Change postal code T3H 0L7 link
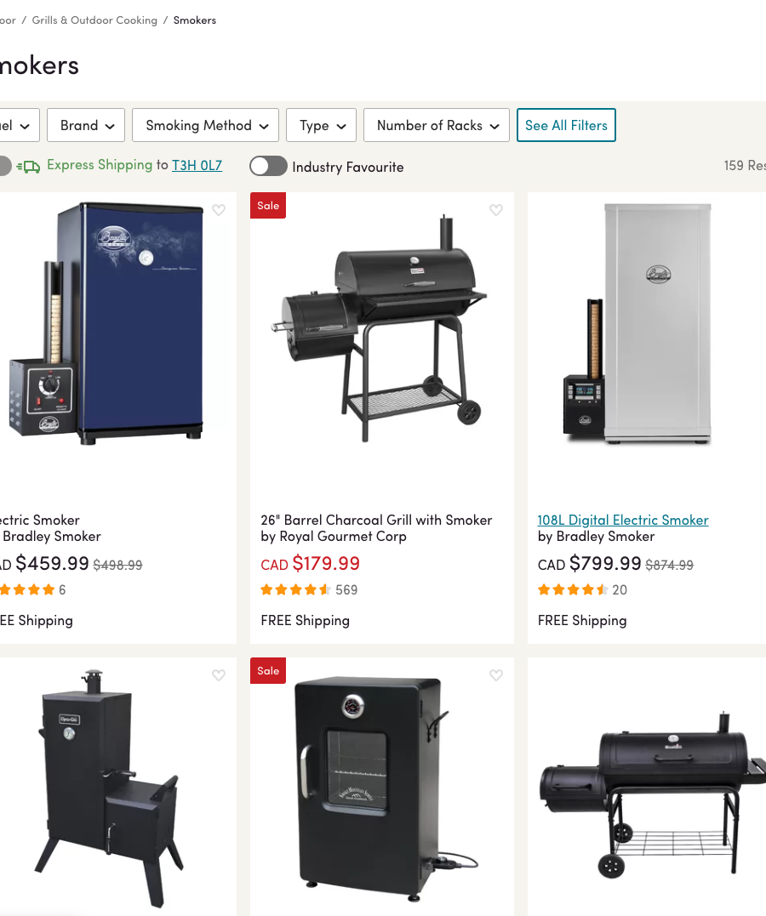The width and height of the screenshot is (766, 916). coord(197,165)
